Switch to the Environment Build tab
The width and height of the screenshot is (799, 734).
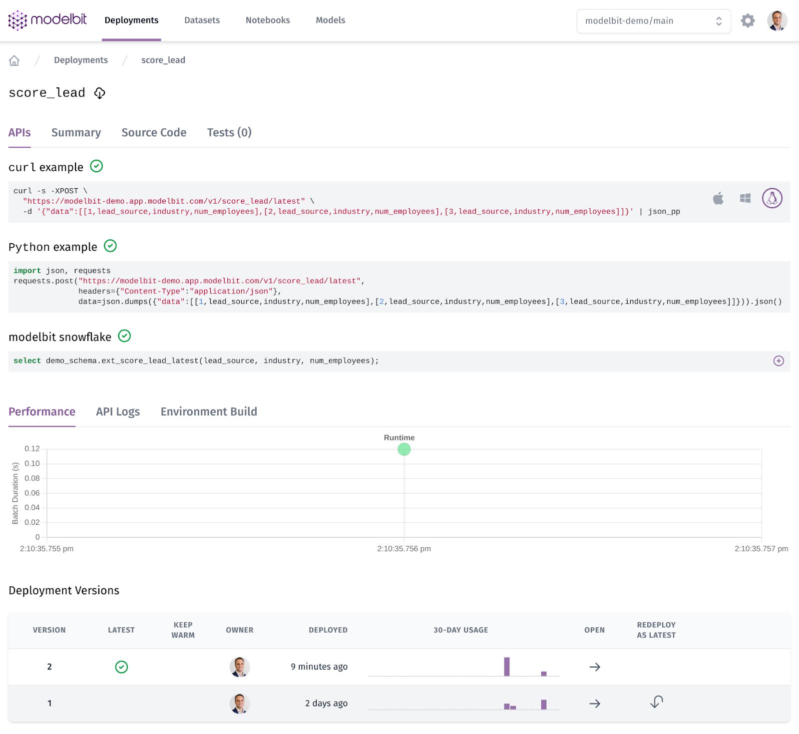(x=209, y=412)
